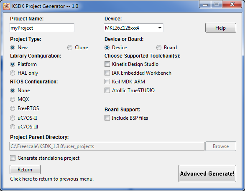Viewport: 245px width, 191px height.
Task: Click into the Project Name field
Action: click(42, 28)
